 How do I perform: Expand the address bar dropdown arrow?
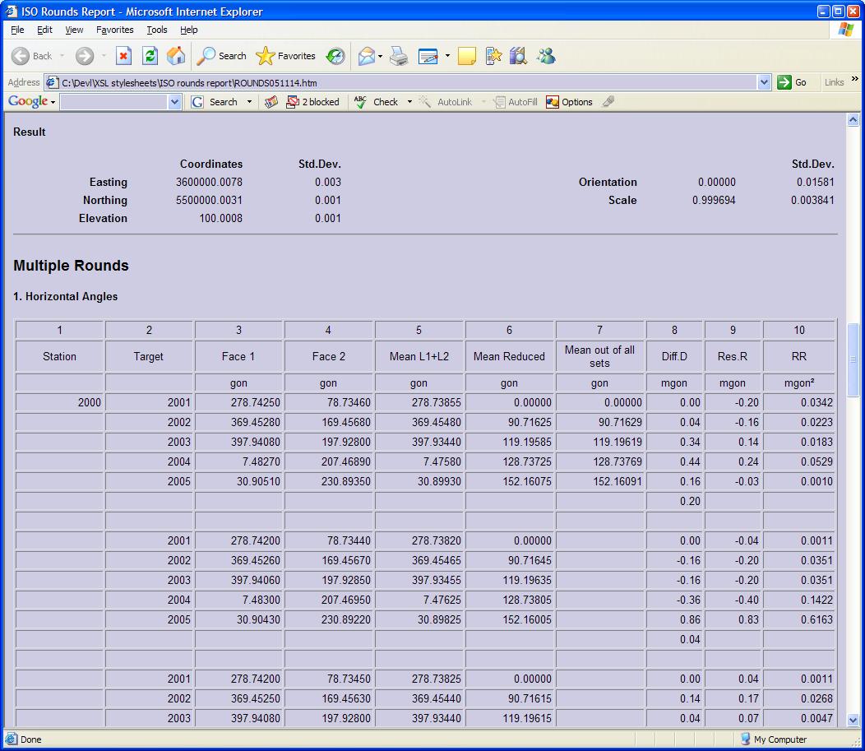[x=764, y=82]
